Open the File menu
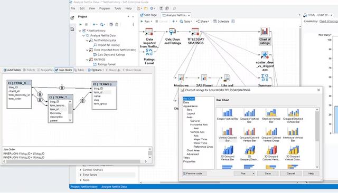Viewport: 338px width, 193px height. [73, 8]
